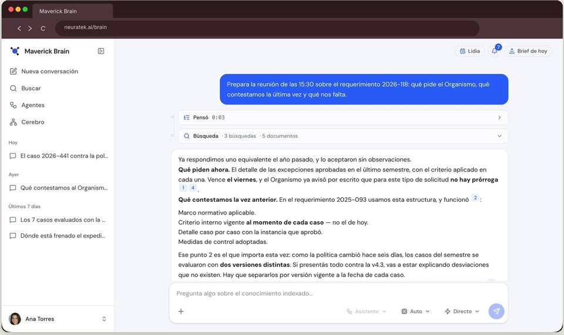Open notifications bell with badge 7
The image size is (564, 335).
[x=495, y=51]
